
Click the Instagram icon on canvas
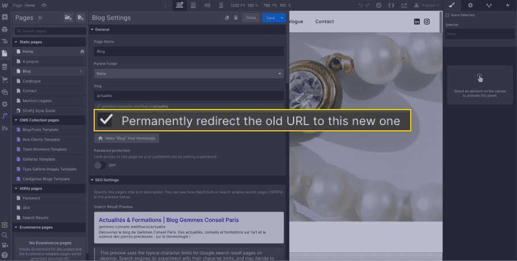[x=427, y=22]
